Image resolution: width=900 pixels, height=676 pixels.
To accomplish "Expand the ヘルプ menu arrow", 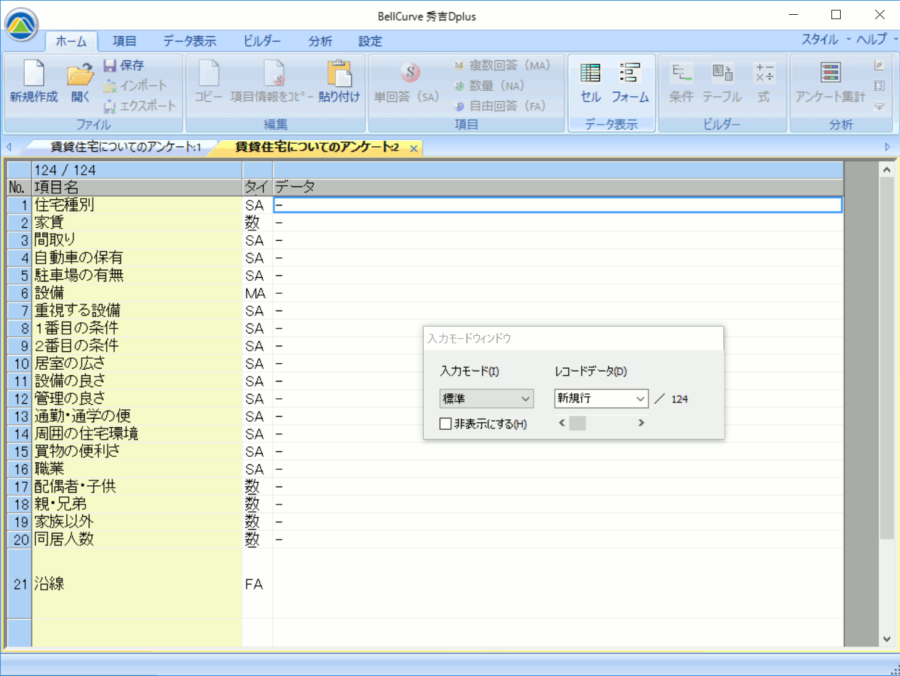I will 896,40.
